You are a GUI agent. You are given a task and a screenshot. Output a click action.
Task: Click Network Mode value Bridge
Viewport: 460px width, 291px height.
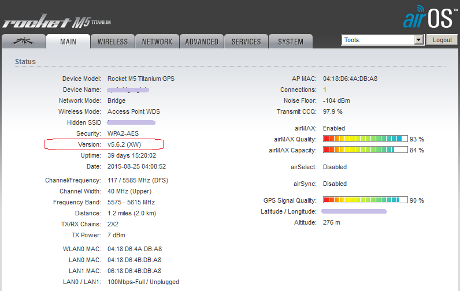[117, 100]
